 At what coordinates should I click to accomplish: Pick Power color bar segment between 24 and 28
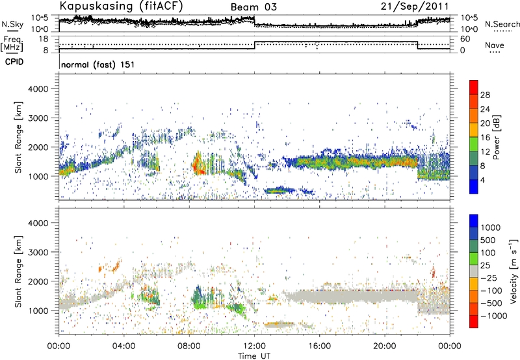(x=474, y=102)
